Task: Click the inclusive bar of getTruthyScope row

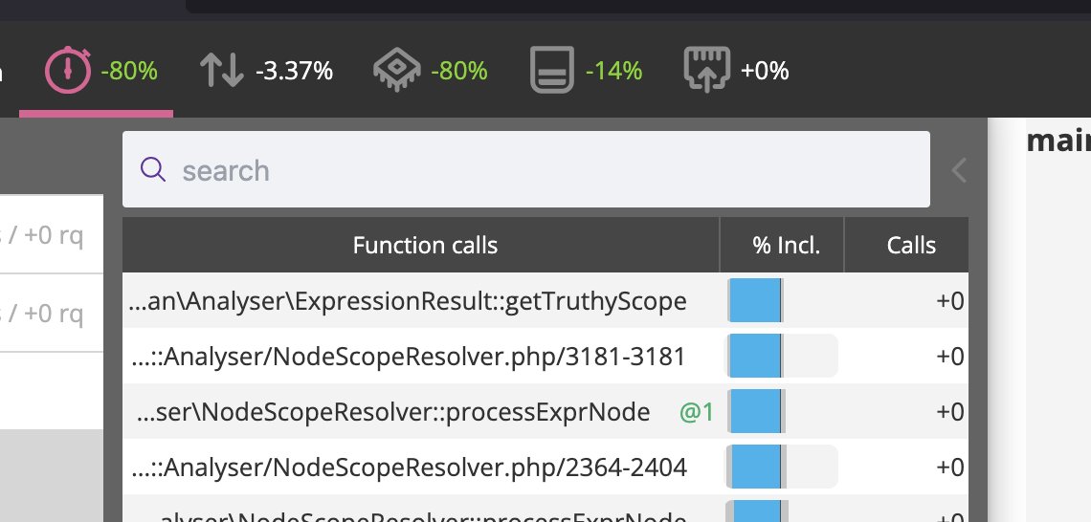Action: pyautogui.click(x=756, y=300)
